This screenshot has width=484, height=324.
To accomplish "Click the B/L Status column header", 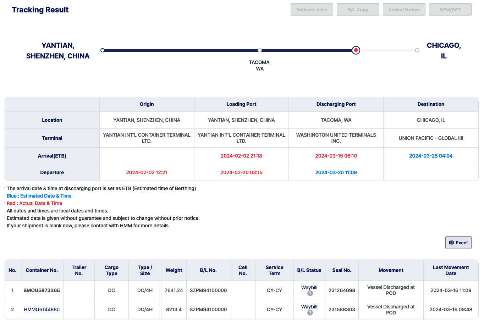I will pyautogui.click(x=309, y=270).
